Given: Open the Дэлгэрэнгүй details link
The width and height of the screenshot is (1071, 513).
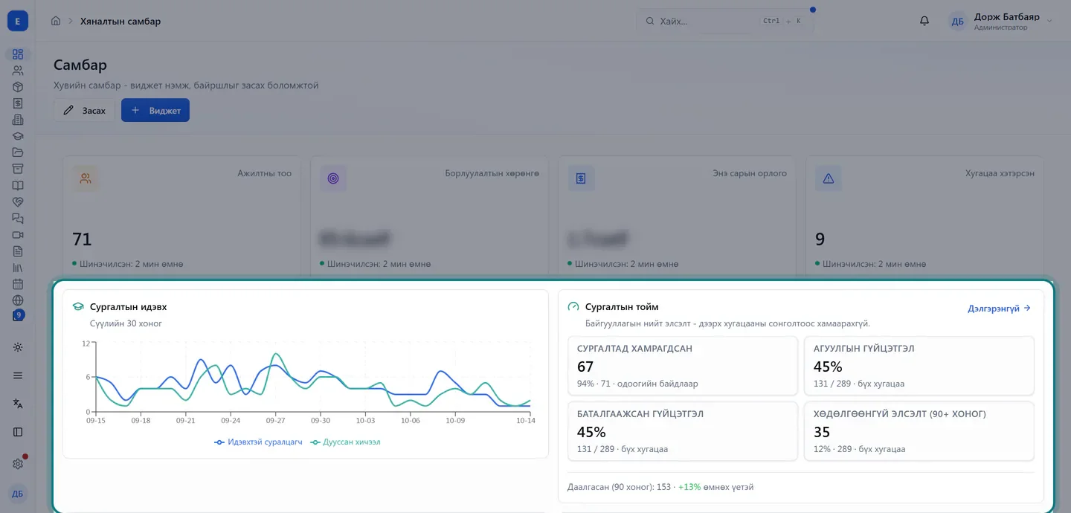Looking at the screenshot, I should [999, 308].
